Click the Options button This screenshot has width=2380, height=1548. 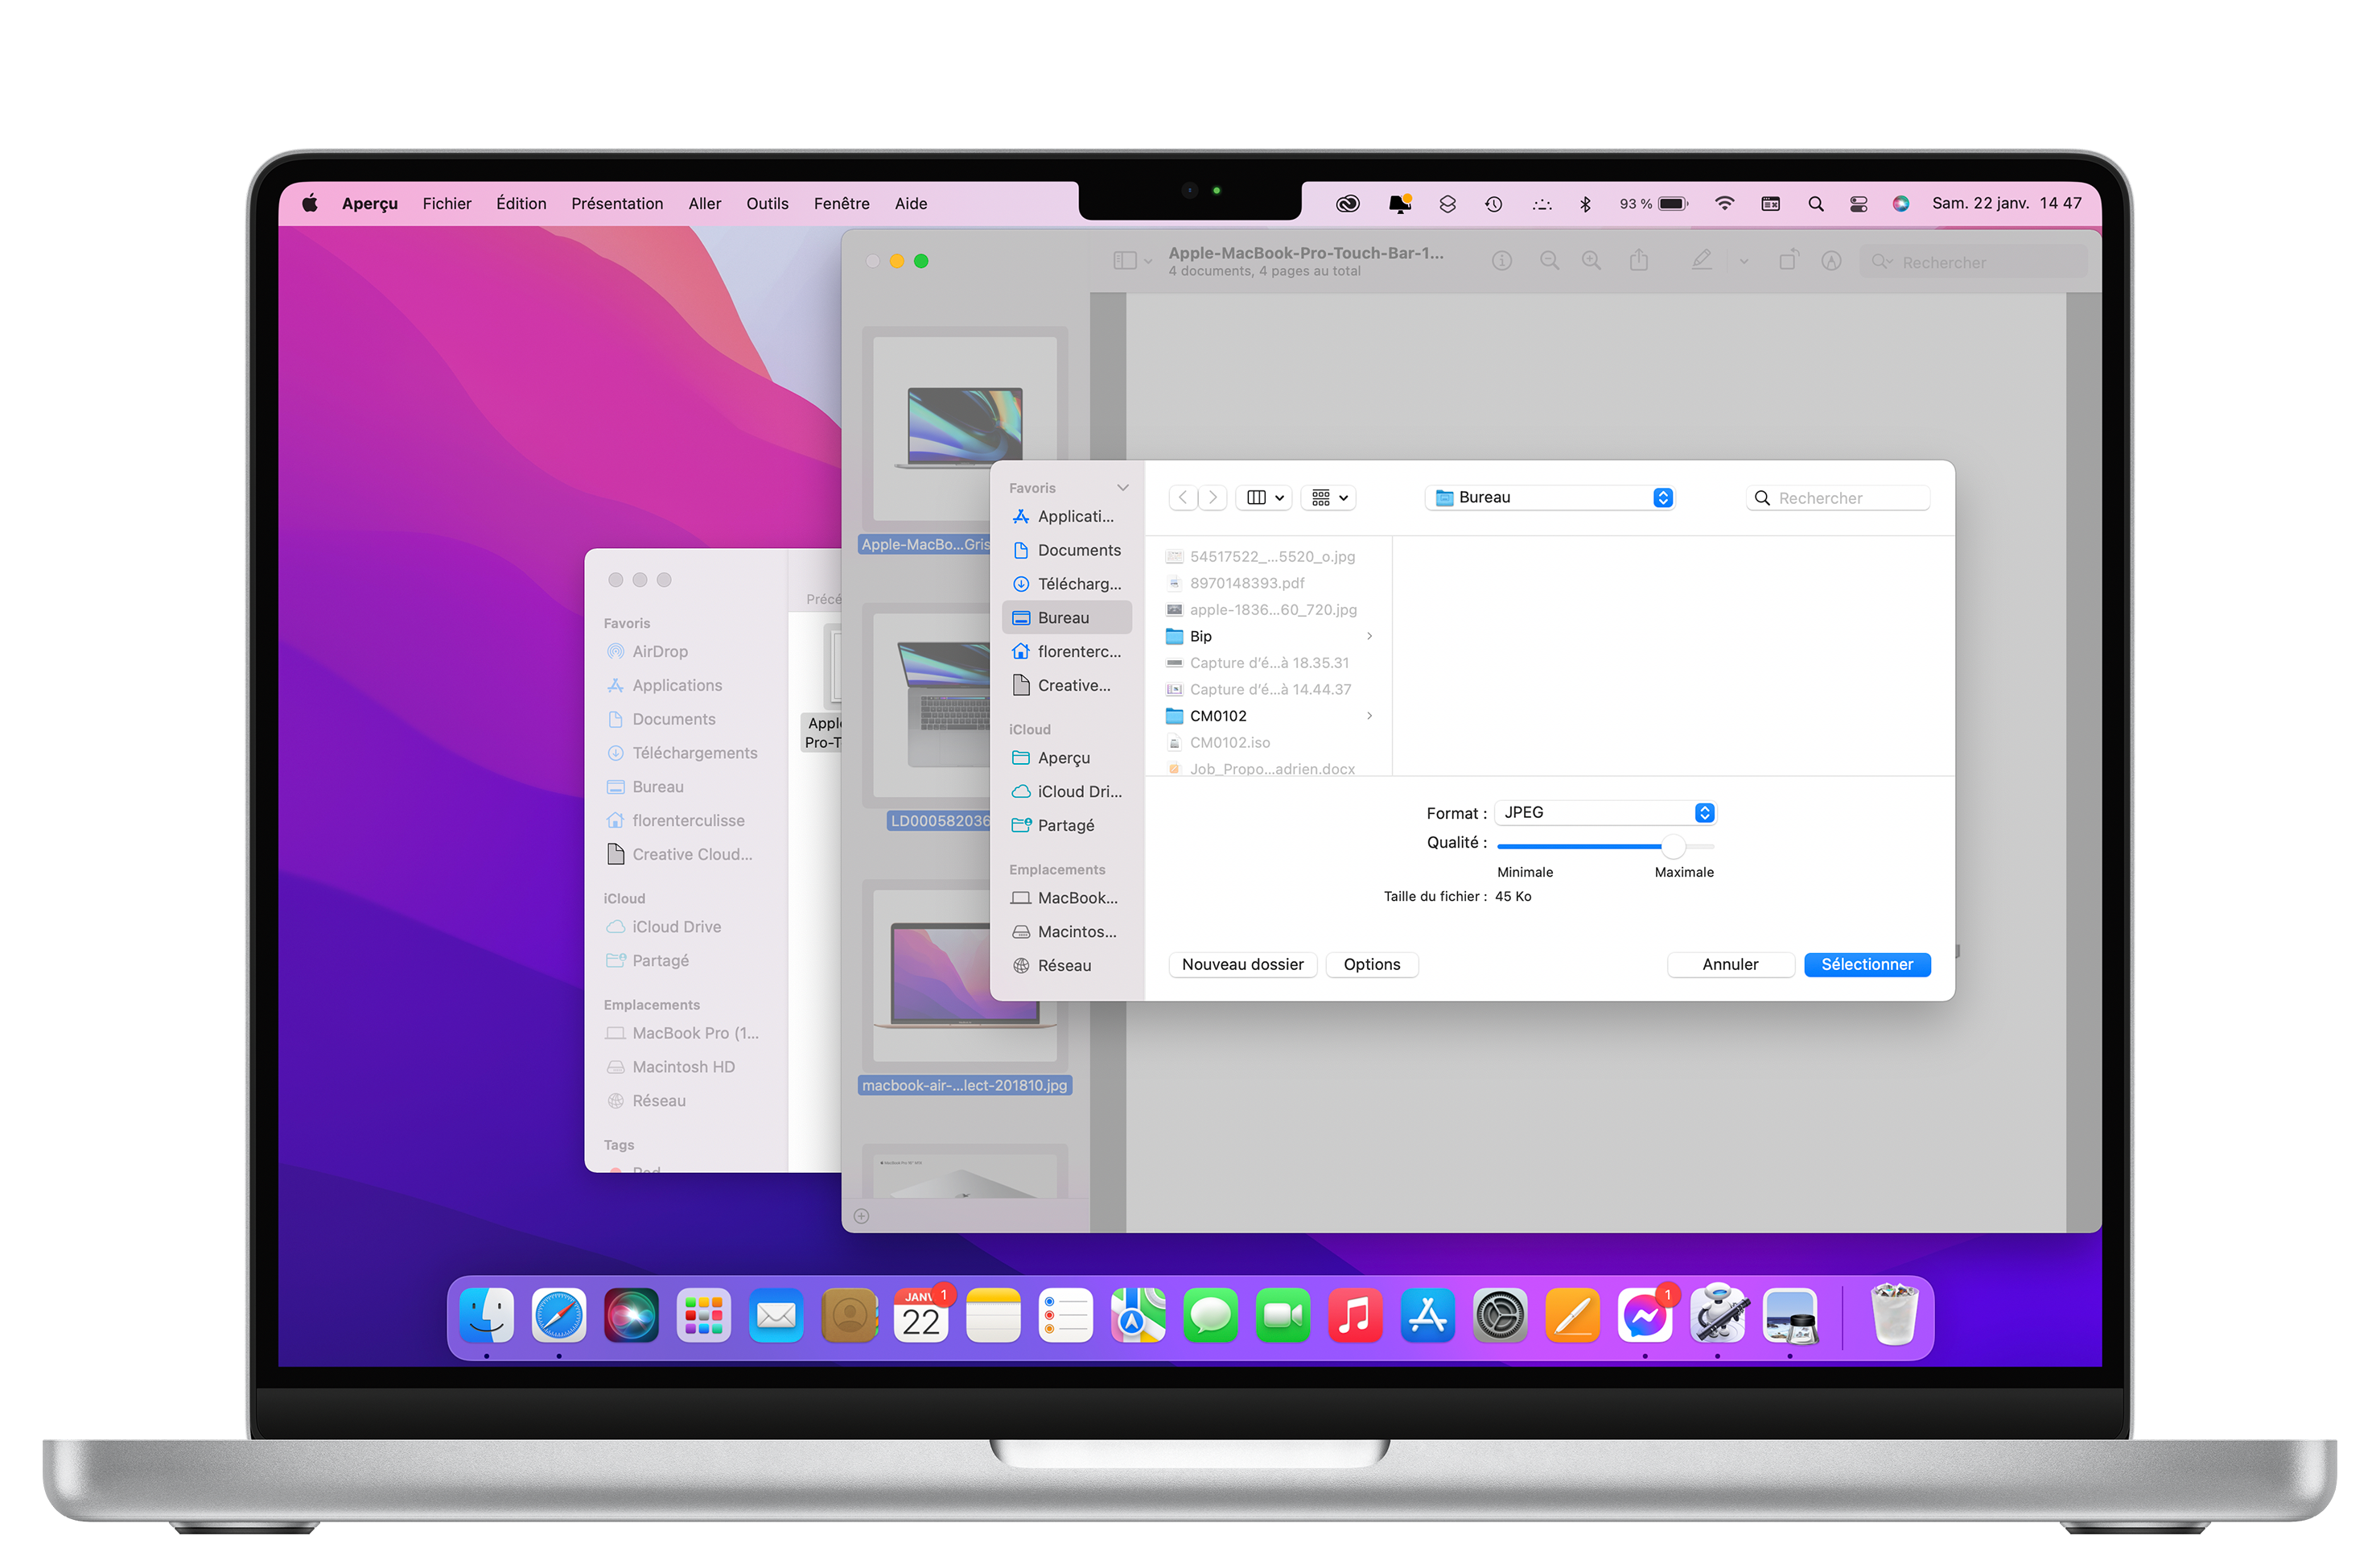coord(1372,966)
